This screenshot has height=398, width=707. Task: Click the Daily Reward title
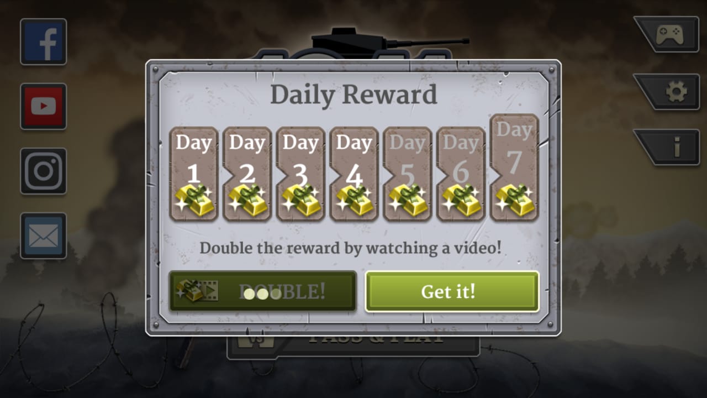tap(353, 95)
